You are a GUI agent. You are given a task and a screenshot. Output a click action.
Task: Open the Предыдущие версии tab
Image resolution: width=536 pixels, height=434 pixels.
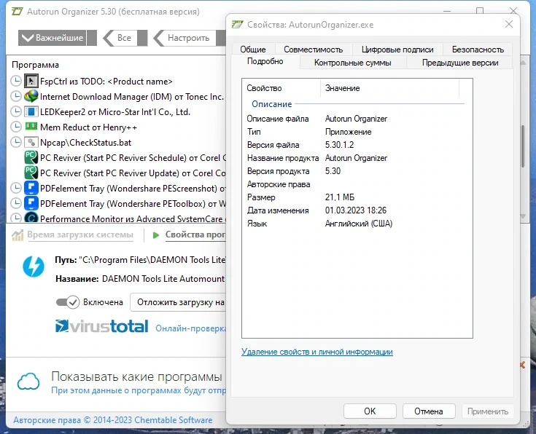(460, 63)
